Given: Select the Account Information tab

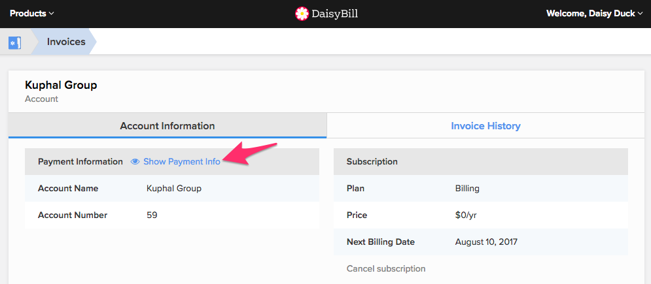Looking at the screenshot, I should (x=167, y=126).
